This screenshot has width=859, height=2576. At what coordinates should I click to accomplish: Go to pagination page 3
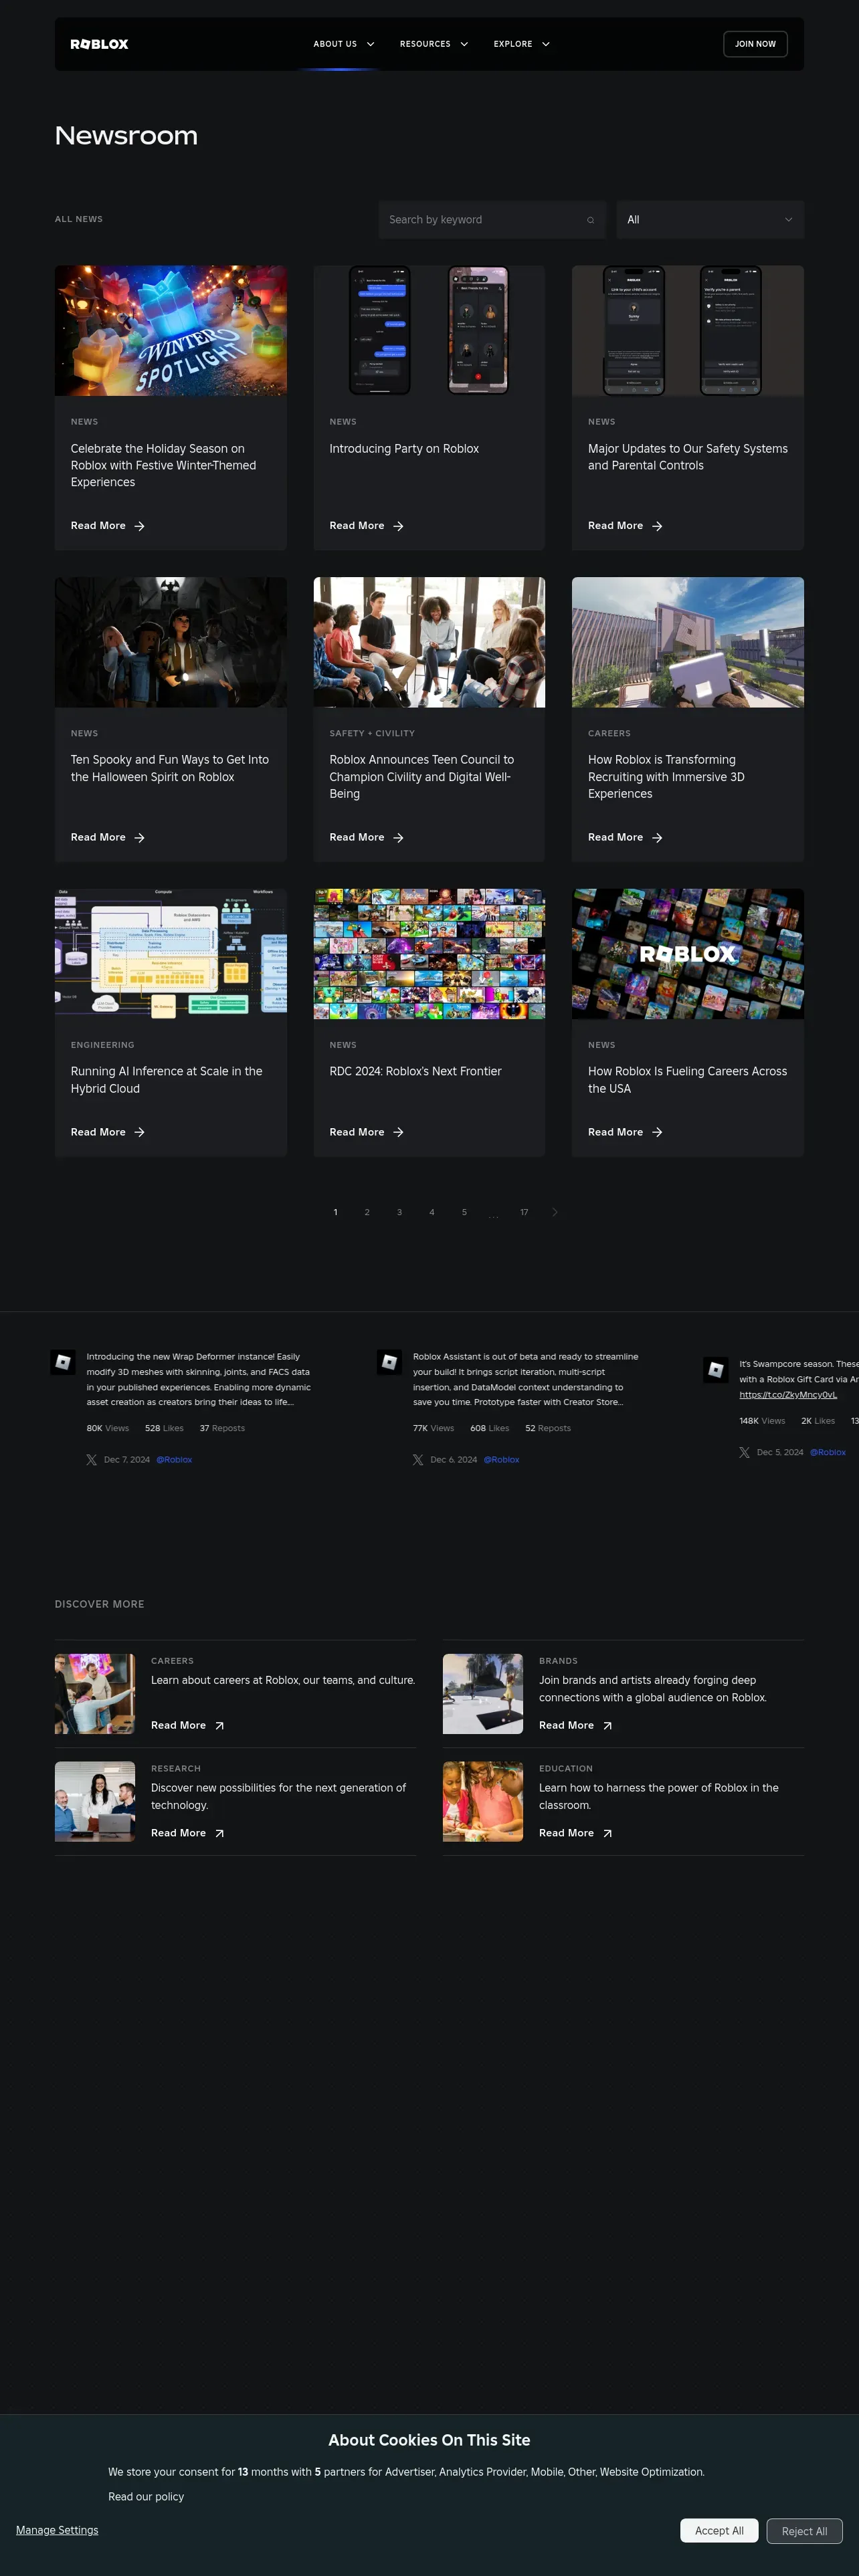(x=399, y=1212)
